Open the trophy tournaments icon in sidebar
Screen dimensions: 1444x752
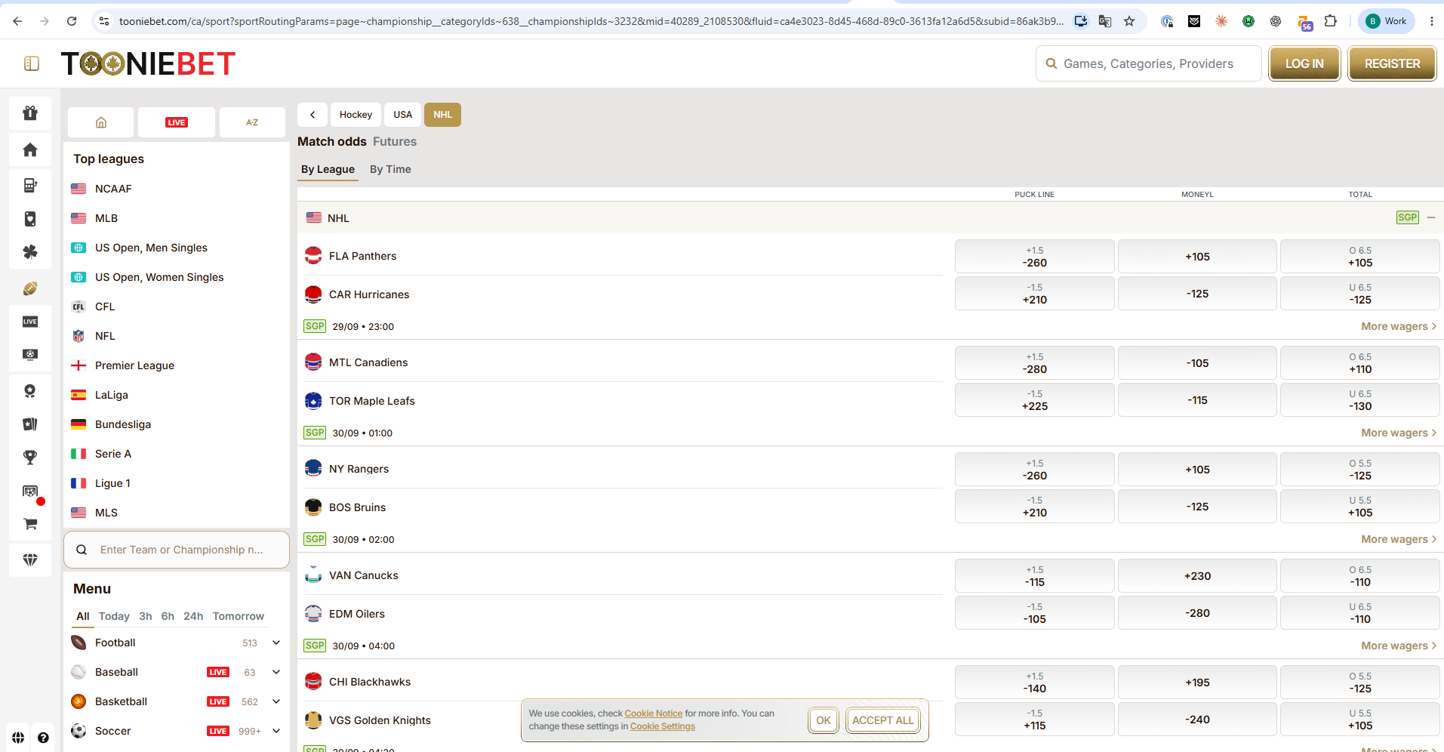30,457
